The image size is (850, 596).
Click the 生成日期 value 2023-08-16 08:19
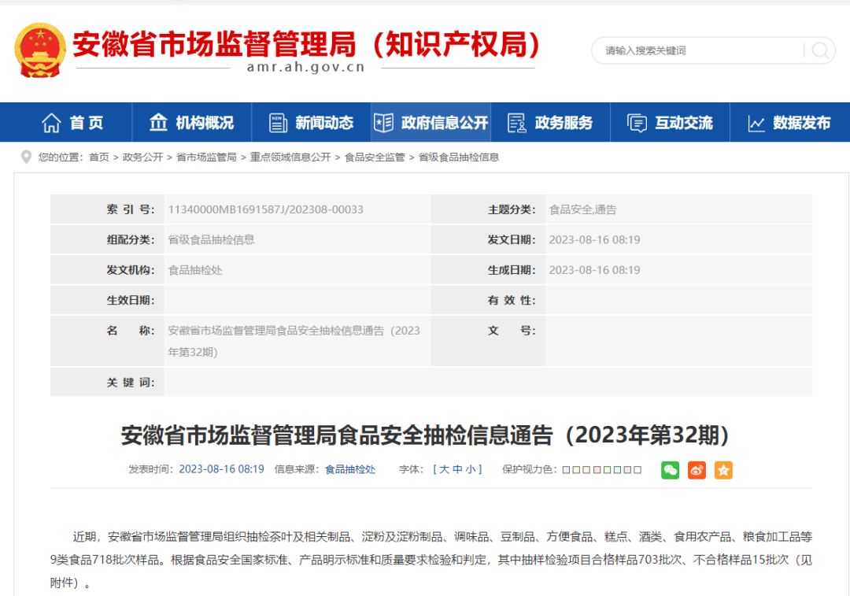(x=595, y=270)
